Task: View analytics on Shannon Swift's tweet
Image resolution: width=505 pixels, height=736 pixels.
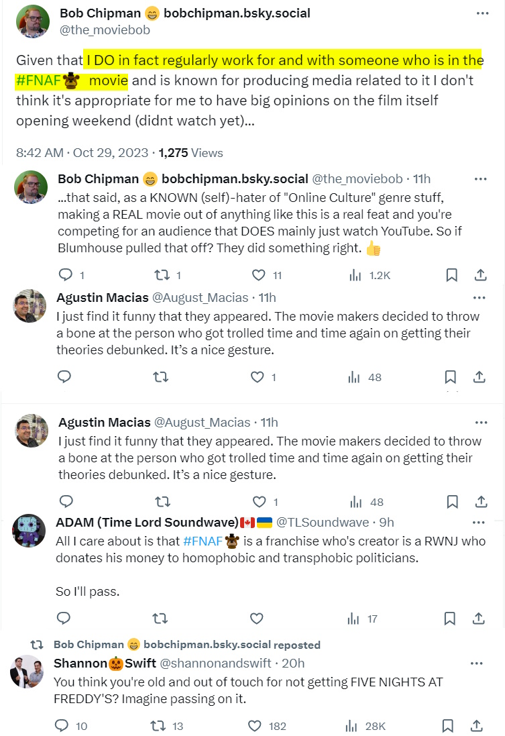Action: tap(354, 726)
